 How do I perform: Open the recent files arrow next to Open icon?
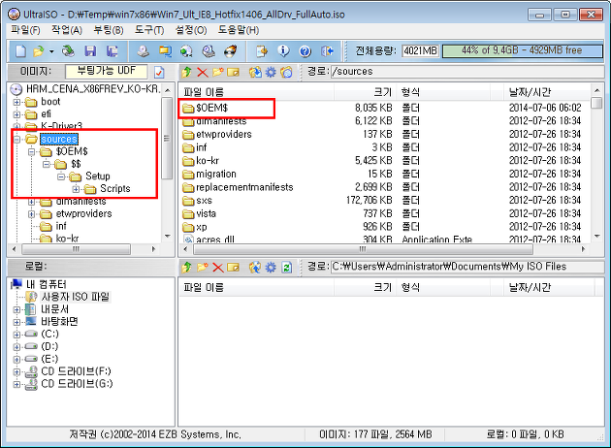point(51,51)
